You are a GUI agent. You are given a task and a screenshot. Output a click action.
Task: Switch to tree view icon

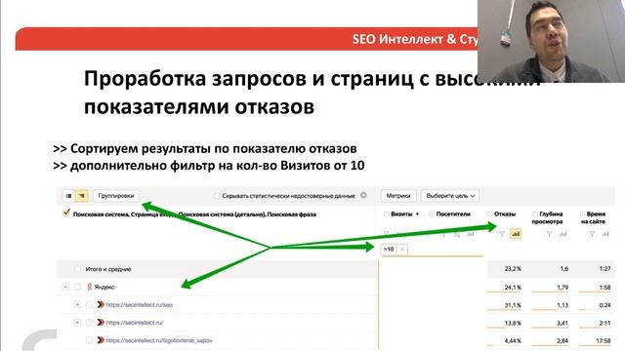click(82, 196)
